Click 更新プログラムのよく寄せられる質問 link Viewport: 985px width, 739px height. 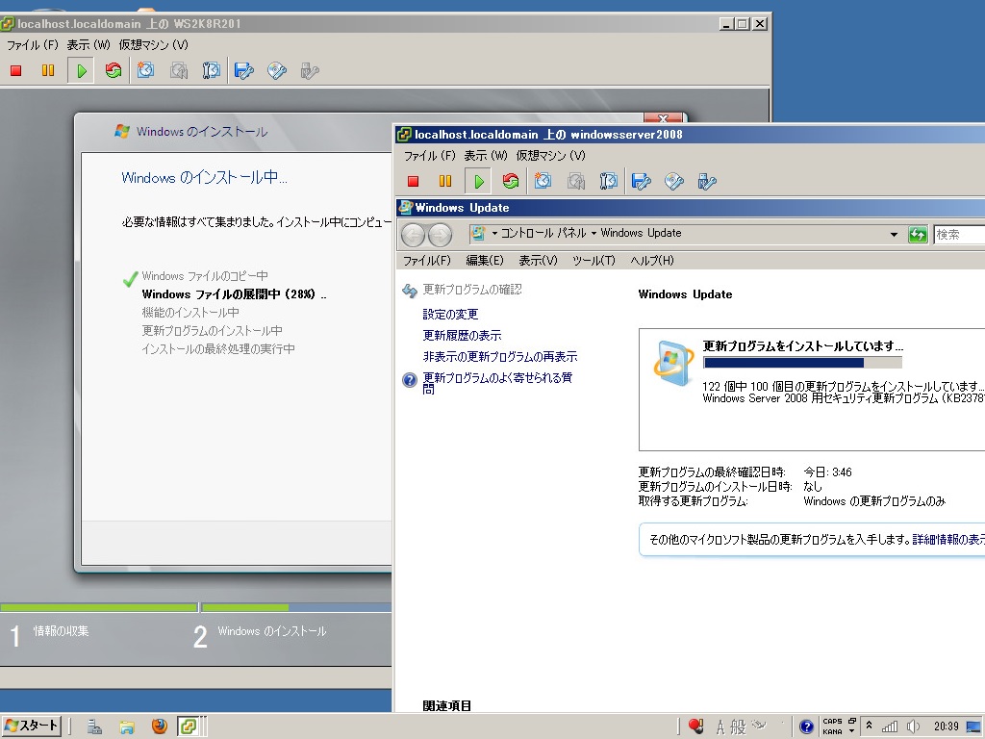[x=497, y=383]
